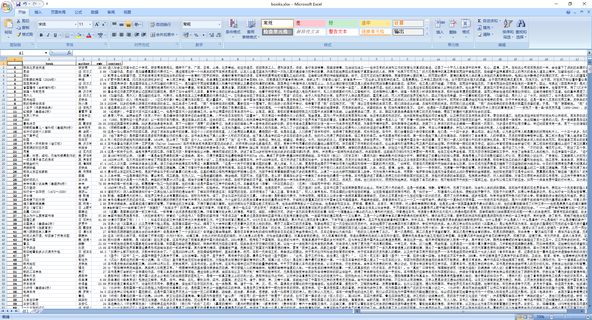Viewport: 592px width, 320px height.
Task: Apply yellow fill color to cell
Action: [79, 35]
